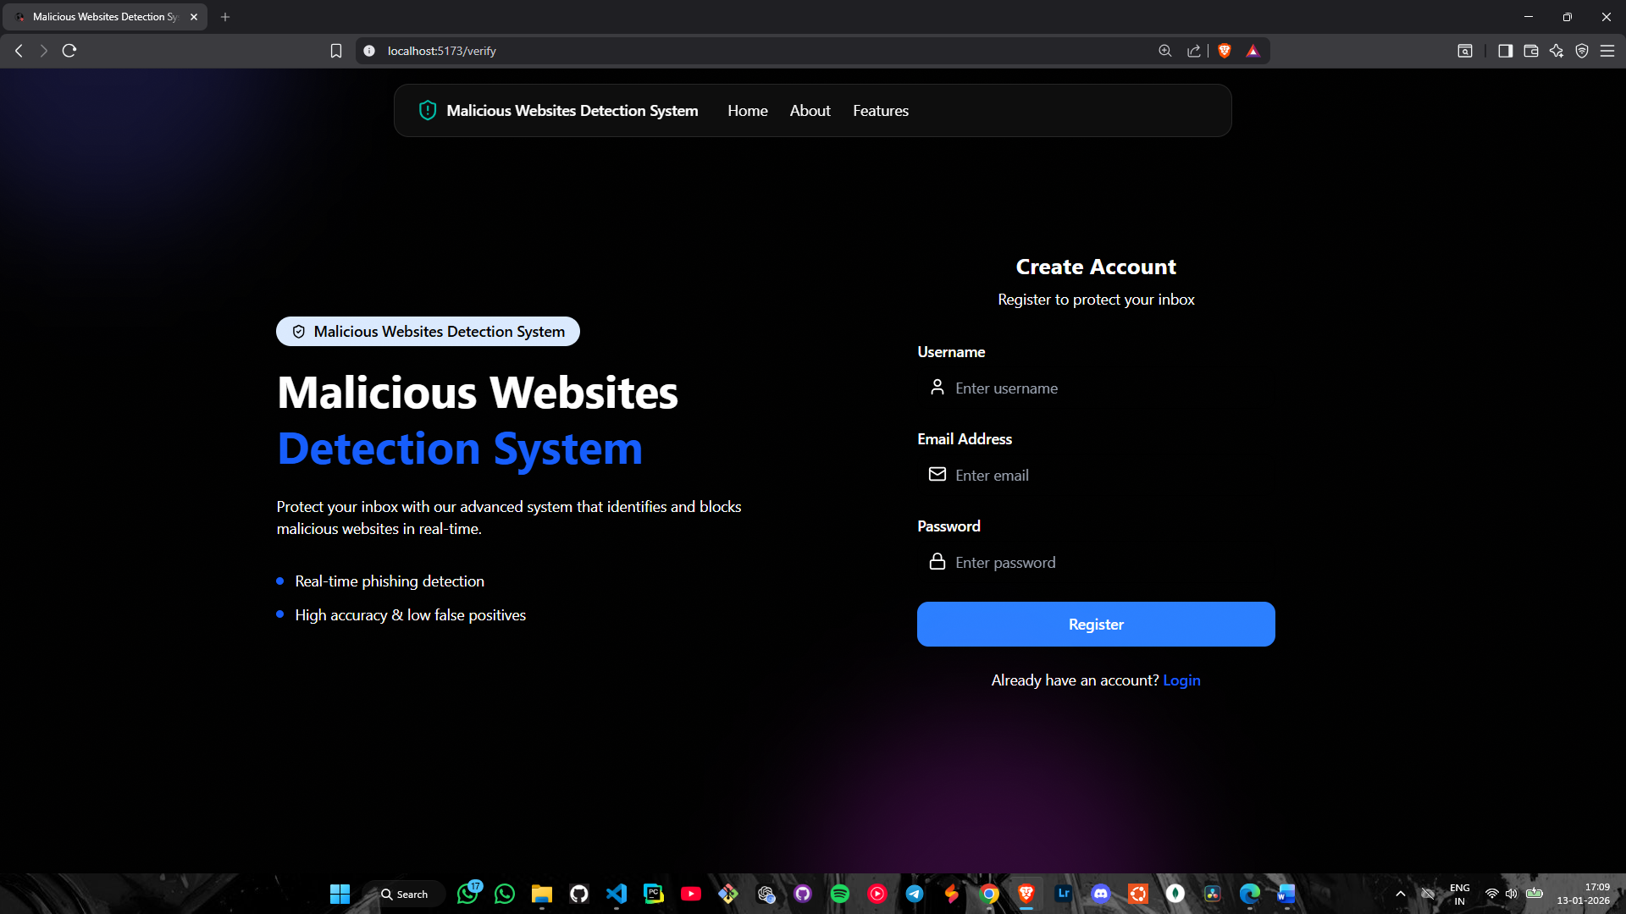The height and width of the screenshot is (914, 1626).
Task: Click the share page icon
Action: (1194, 51)
